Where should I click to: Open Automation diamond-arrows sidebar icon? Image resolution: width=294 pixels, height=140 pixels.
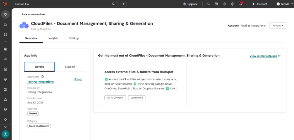[x=5, y=119]
